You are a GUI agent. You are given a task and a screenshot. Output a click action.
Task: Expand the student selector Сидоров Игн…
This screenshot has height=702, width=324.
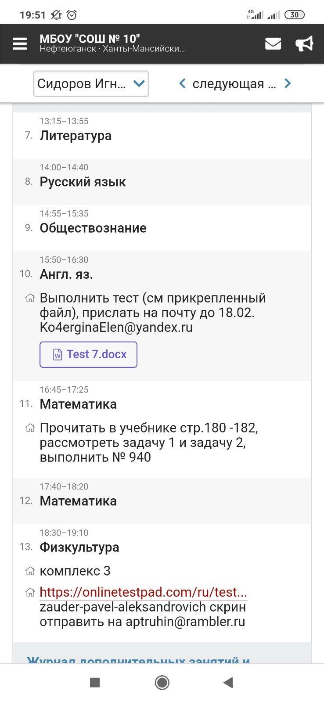tap(91, 83)
